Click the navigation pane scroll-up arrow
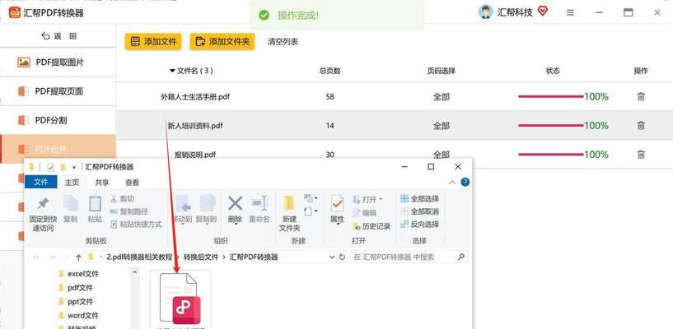673x329 pixels. (135, 271)
